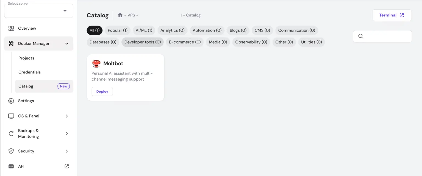Collapse the Docker Manager section

coord(67,43)
